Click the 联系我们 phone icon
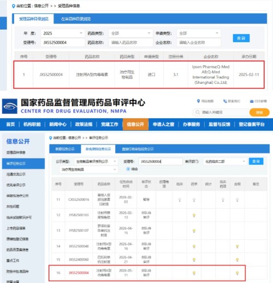Screen dimensions: 273x283 (x=225, y=101)
